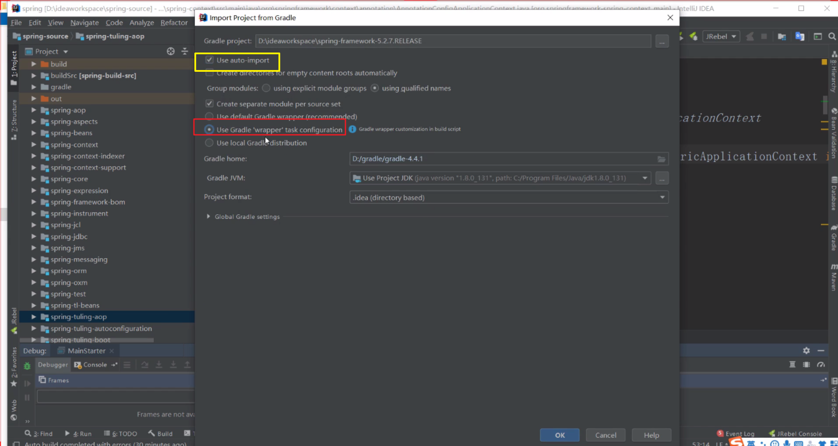Click resume program icon in debug panel
The width and height of the screenshot is (838, 446).
pos(27,383)
